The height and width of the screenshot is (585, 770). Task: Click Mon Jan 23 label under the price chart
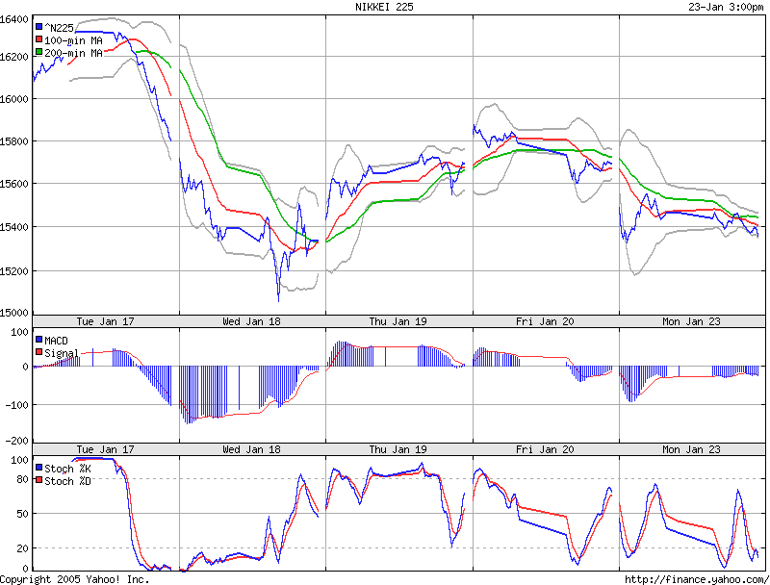691,321
